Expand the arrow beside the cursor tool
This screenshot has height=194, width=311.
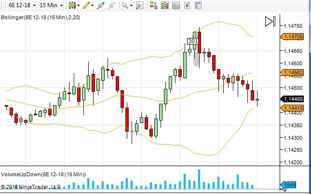click(131, 6)
